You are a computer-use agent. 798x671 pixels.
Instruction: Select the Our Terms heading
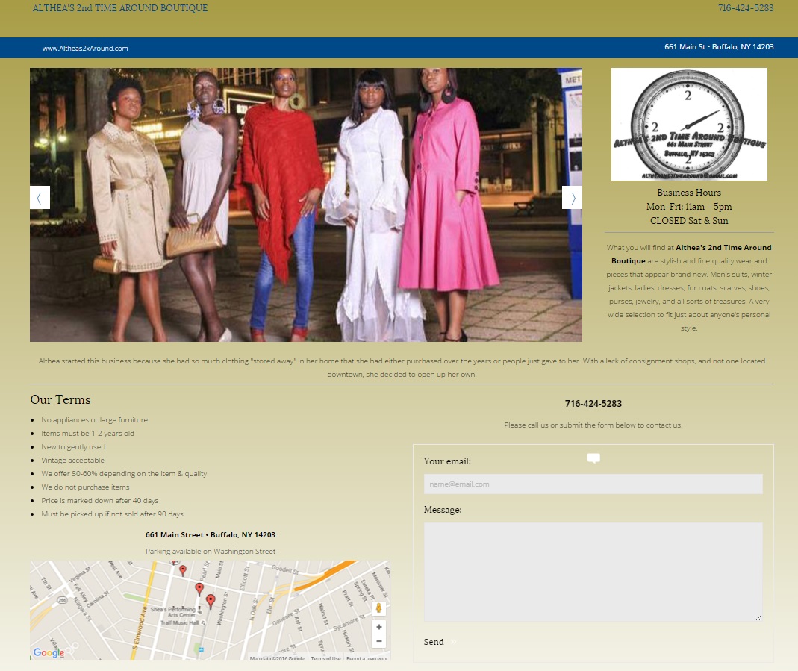60,399
